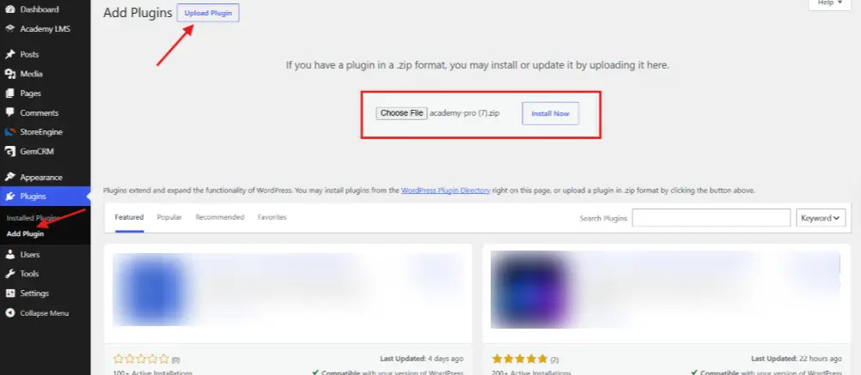This screenshot has height=375, width=861.
Task: Click the Collapse Menu arrow icon
Action: pos(9,313)
